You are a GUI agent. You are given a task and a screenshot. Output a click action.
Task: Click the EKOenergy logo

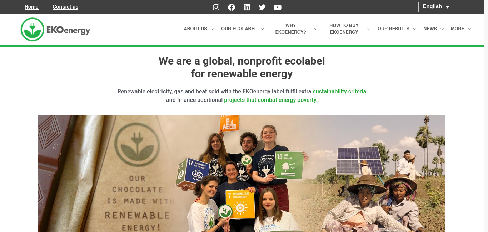(55, 30)
